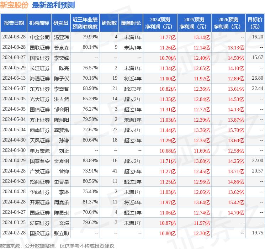Click analyst 管泉森
265x249 pixels.
tap(62, 48)
